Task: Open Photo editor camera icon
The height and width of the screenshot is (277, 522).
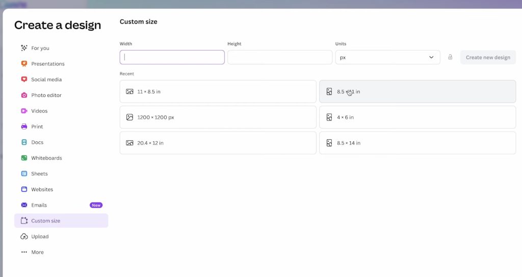Action: pos(24,95)
